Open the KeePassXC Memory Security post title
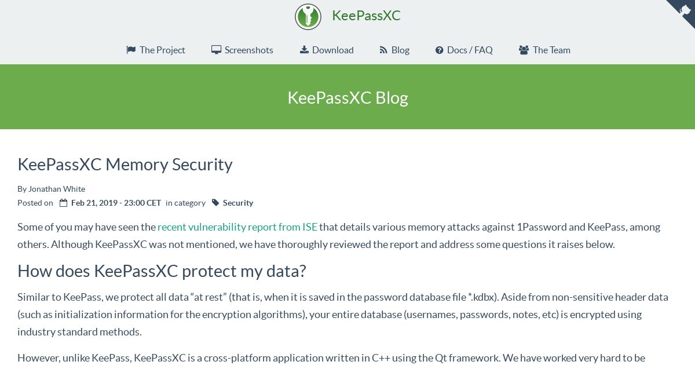Image resolution: width=695 pixels, height=365 pixels. 125,165
